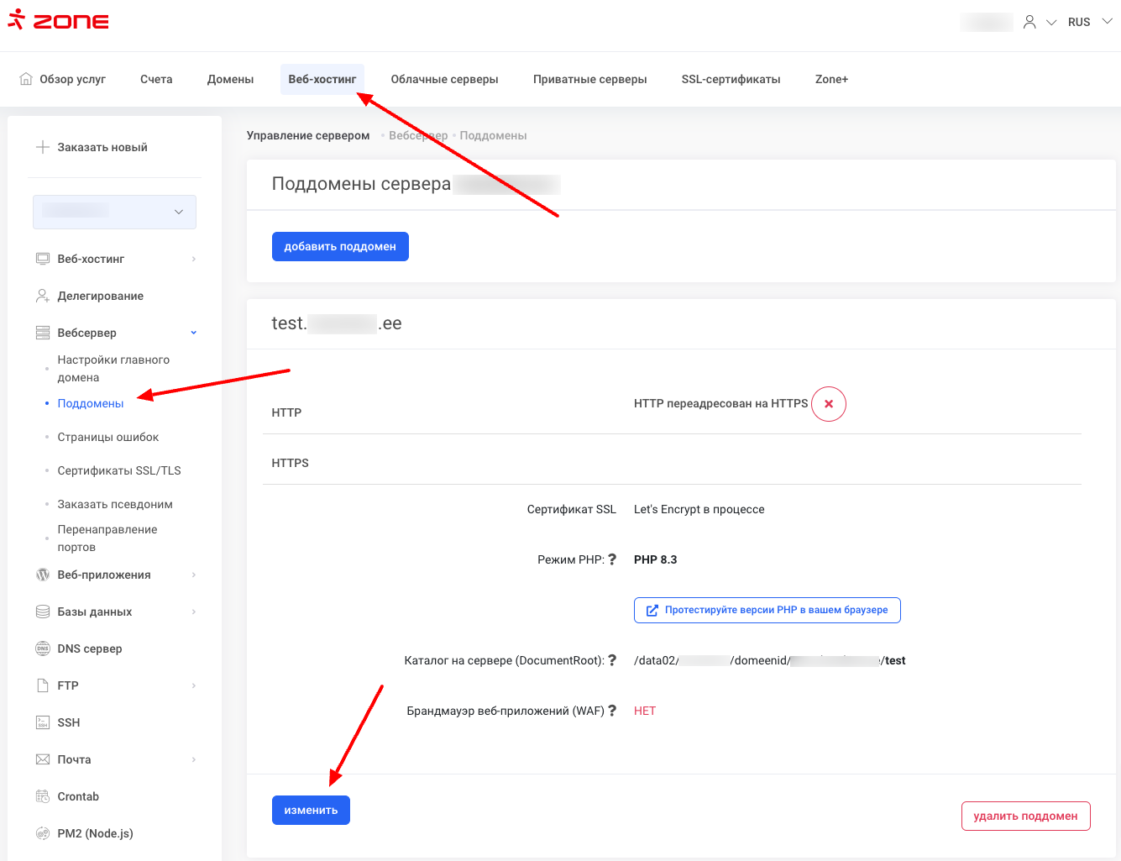This screenshot has width=1121, height=861.
Task: Click help icon beside Брандмауэр веб-приложений (WAF)
Action: tap(612, 711)
